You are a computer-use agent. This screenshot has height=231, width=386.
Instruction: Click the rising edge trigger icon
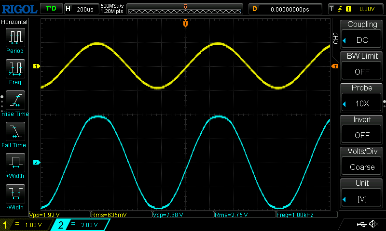(340, 9)
